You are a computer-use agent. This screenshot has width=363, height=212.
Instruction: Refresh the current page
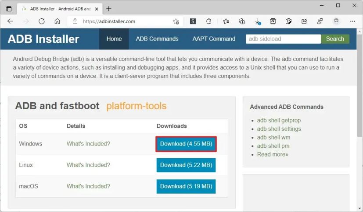pyautogui.click(x=42, y=21)
